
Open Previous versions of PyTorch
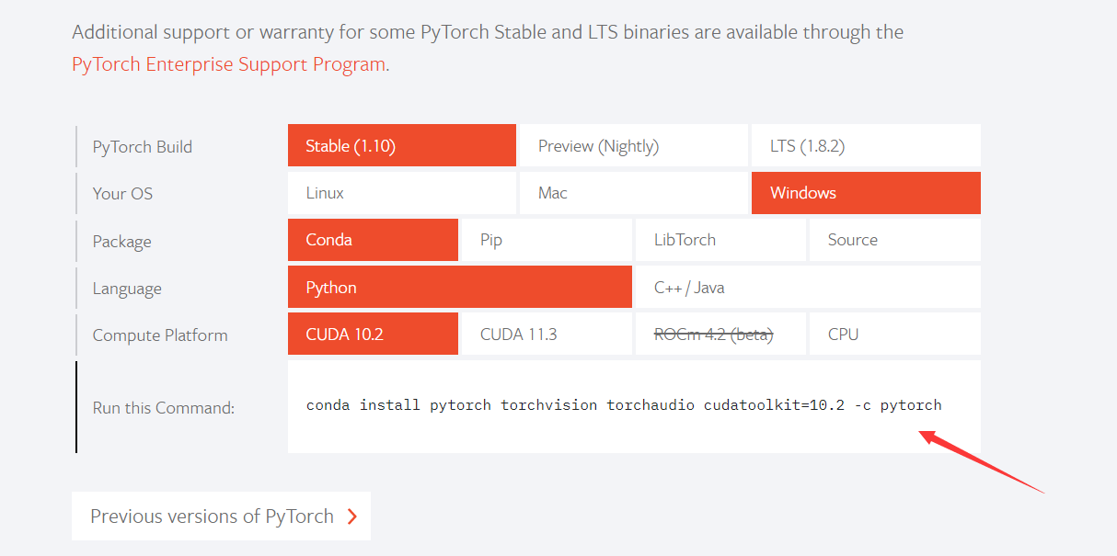pyautogui.click(x=210, y=516)
